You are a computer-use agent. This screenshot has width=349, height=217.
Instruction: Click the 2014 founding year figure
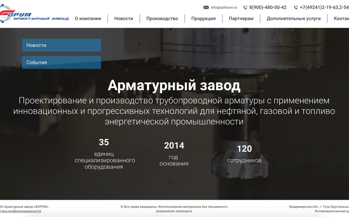(174, 146)
